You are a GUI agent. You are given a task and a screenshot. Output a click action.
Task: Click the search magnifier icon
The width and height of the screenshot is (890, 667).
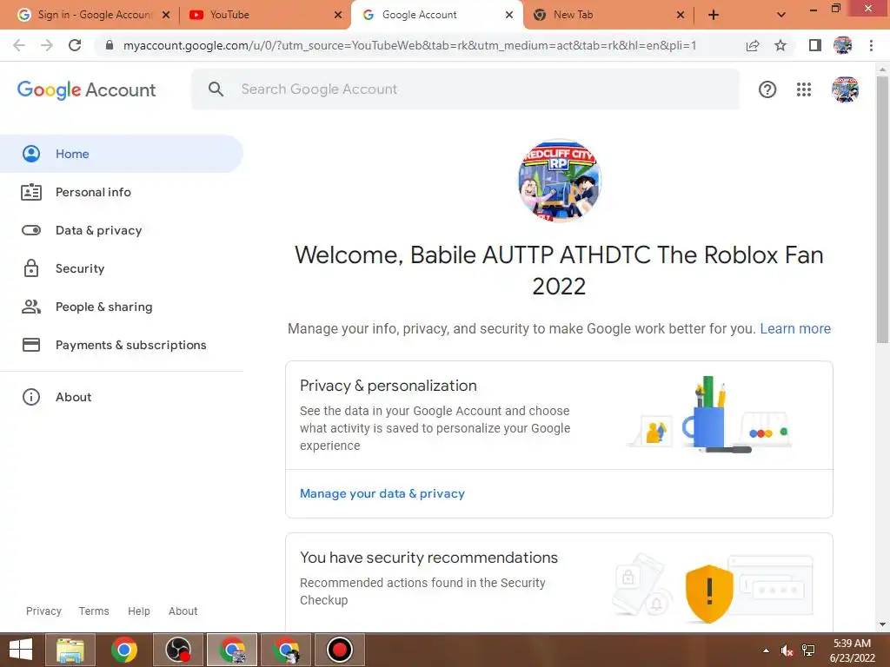tap(216, 89)
